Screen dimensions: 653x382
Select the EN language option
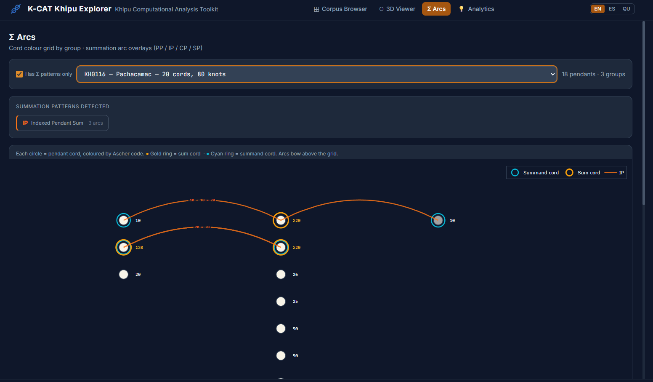click(597, 9)
